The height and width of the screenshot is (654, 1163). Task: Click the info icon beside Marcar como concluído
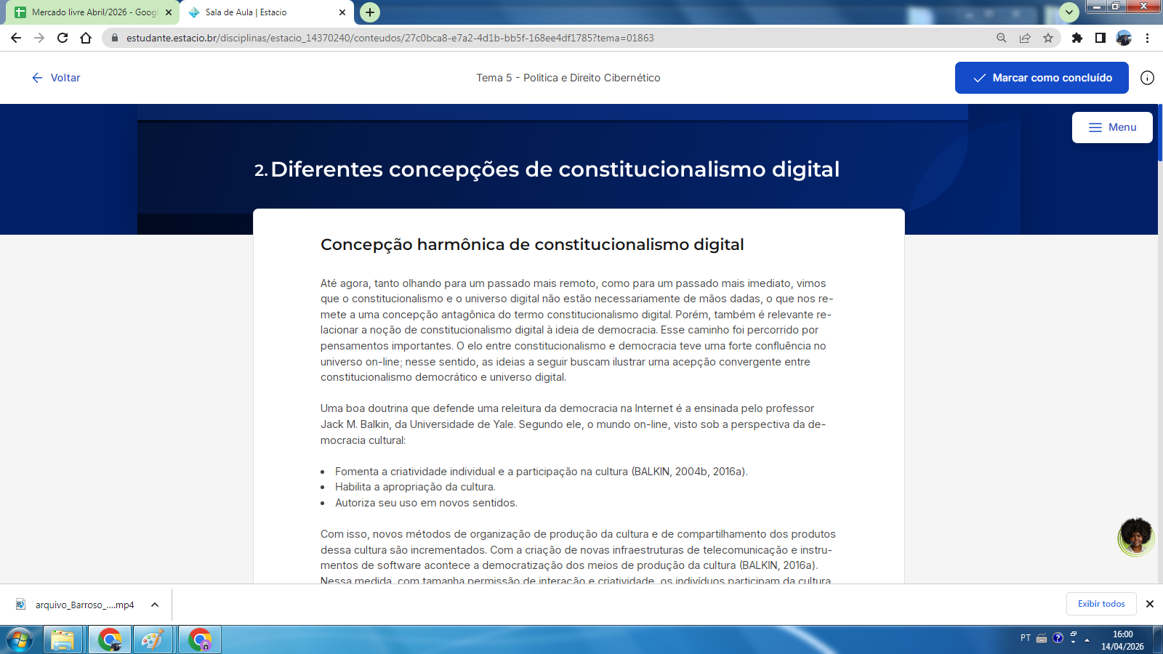pyautogui.click(x=1147, y=78)
